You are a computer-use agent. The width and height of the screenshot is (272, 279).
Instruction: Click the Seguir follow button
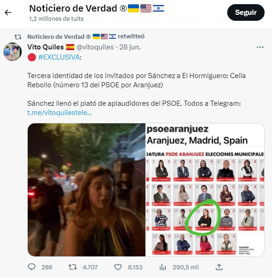coord(246,12)
